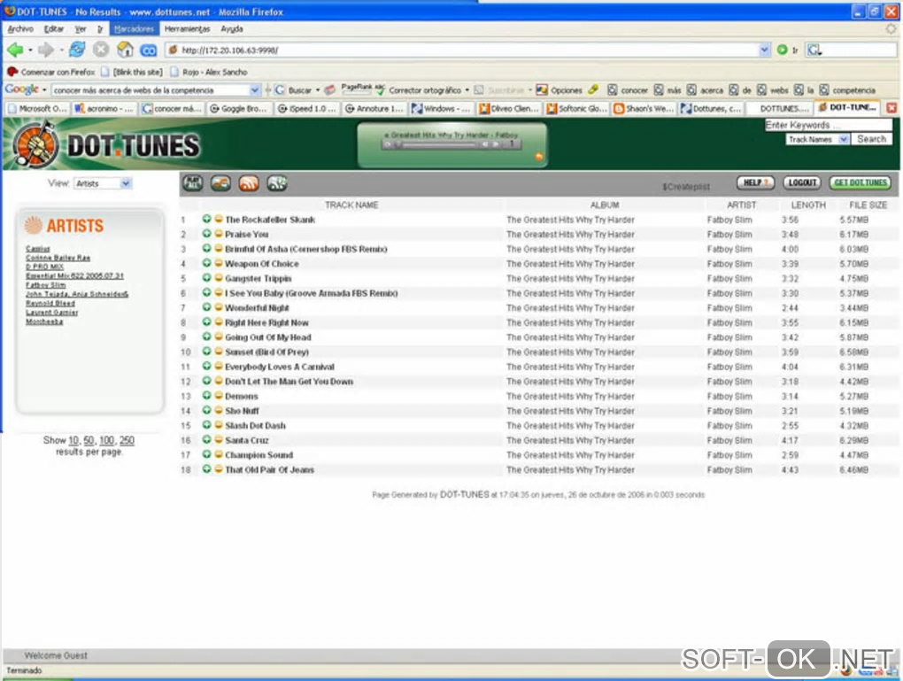Switch to the Softonic Glo... tab

coord(576,108)
